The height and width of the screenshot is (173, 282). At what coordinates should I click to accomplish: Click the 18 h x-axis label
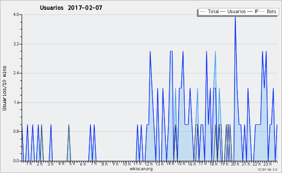point(213,164)
